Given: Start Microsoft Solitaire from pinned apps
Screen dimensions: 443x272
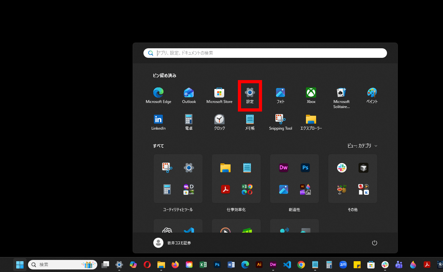Looking at the screenshot, I should click(x=342, y=98).
